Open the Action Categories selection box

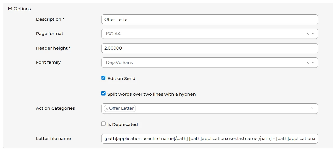(x=221, y=109)
